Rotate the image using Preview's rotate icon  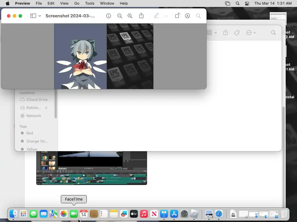(x=177, y=16)
